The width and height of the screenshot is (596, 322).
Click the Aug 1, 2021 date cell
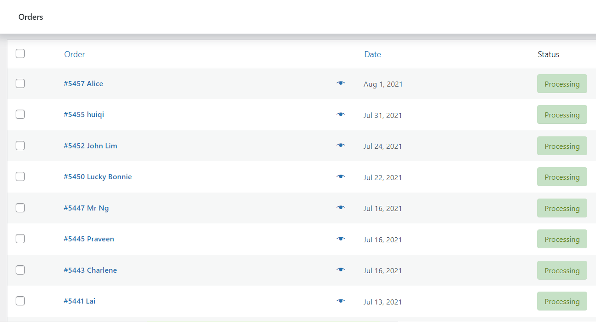coord(383,84)
